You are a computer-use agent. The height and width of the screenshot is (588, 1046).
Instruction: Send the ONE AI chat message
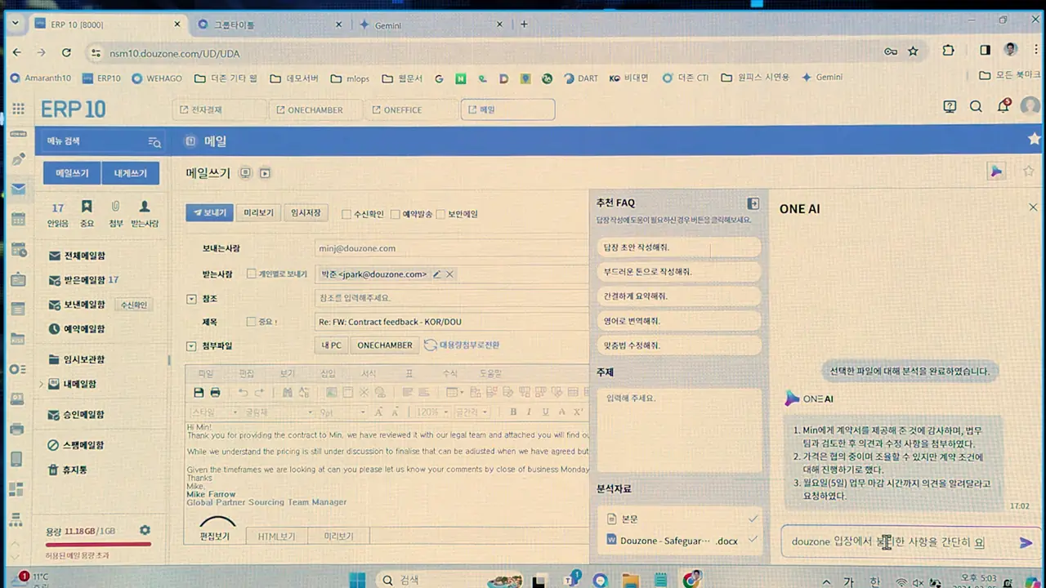[1026, 542]
